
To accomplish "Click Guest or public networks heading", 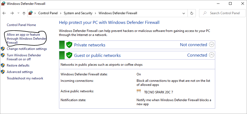I will coord(97,55).
